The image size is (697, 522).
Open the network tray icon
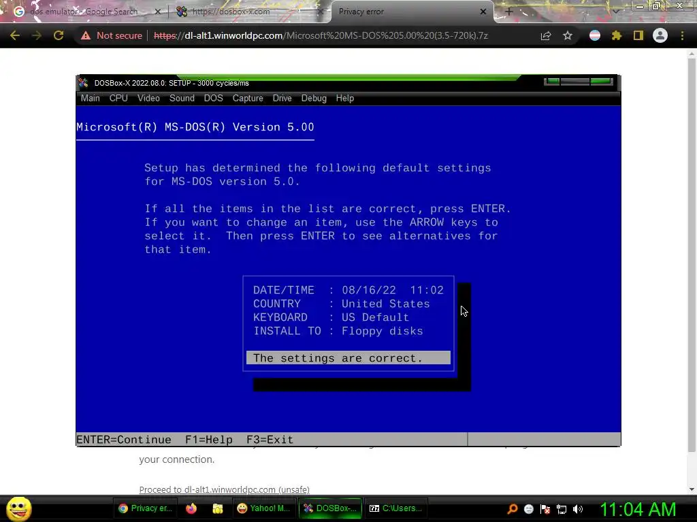click(562, 509)
